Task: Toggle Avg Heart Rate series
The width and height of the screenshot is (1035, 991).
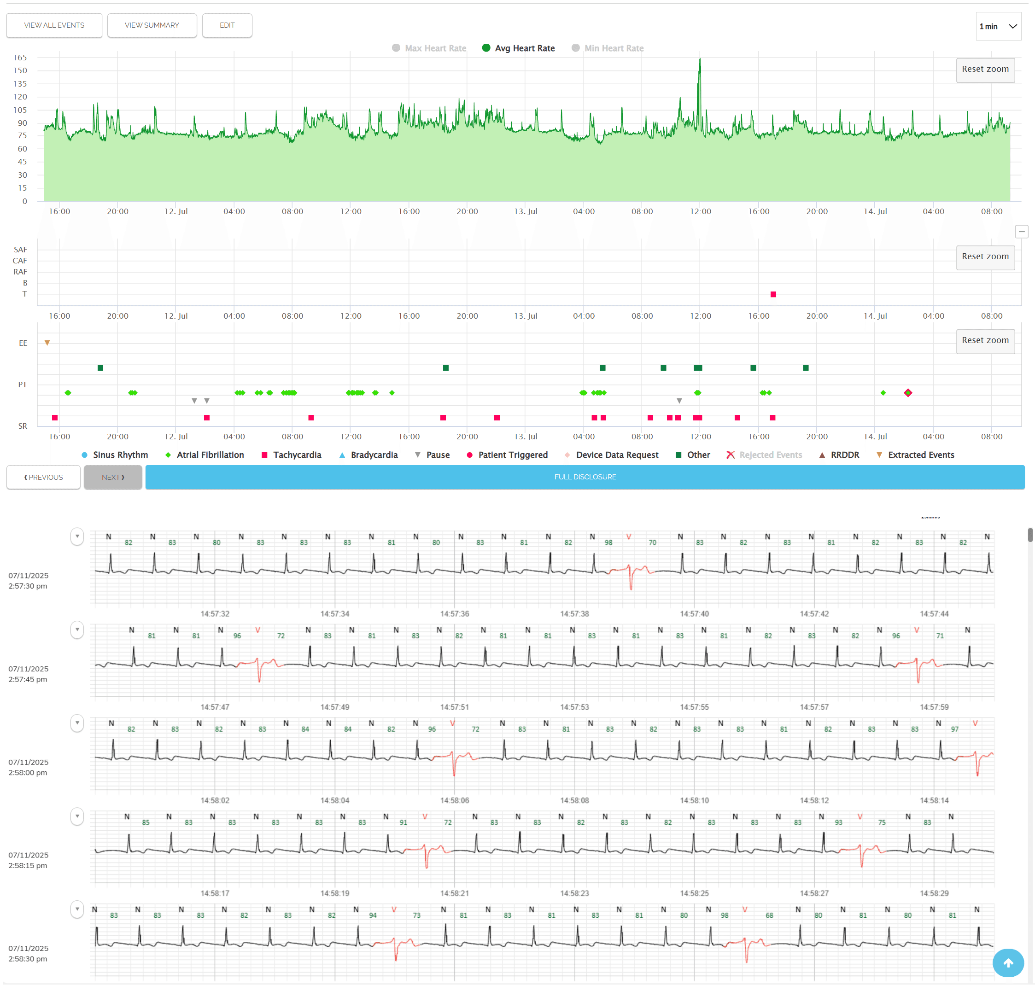Action: click(x=518, y=48)
